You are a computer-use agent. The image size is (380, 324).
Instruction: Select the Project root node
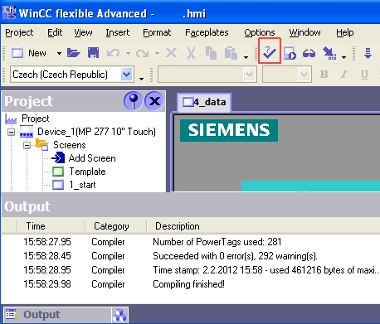coord(36,118)
